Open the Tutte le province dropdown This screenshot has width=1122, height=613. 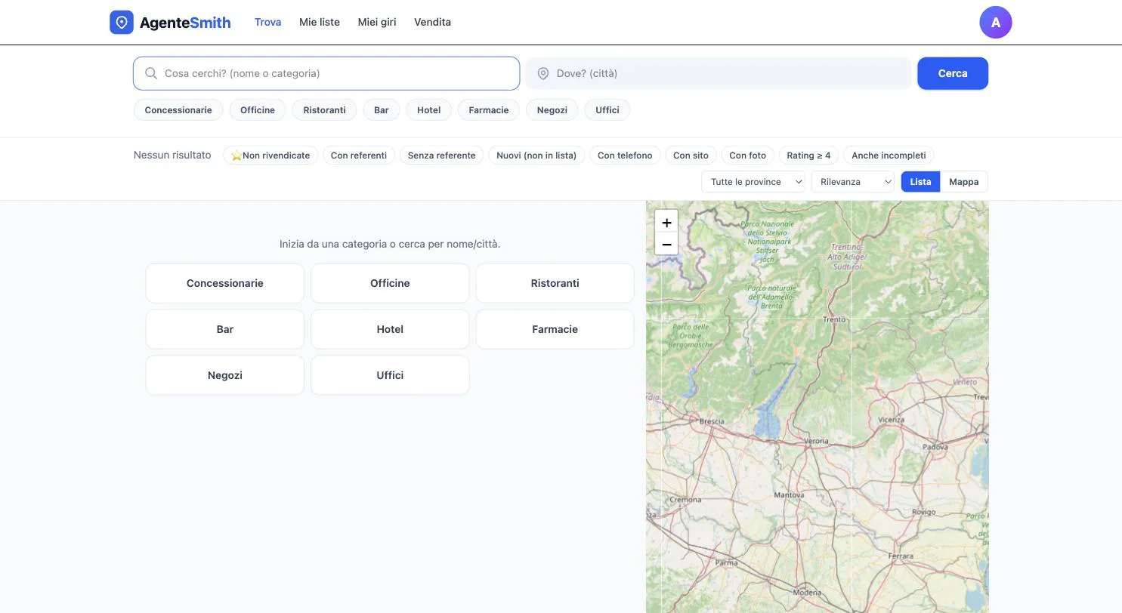coord(753,182)
